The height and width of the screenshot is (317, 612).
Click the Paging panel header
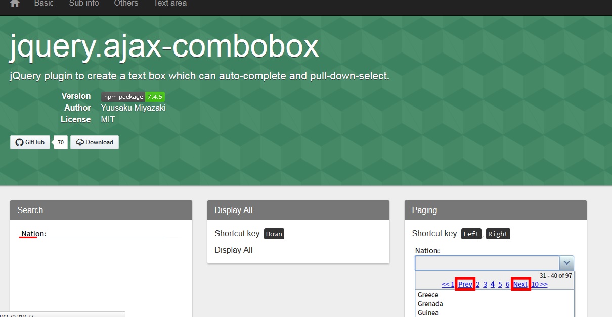[x=496, y=210]
